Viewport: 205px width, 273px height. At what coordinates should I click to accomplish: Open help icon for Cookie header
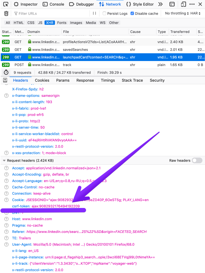[6, 200]
